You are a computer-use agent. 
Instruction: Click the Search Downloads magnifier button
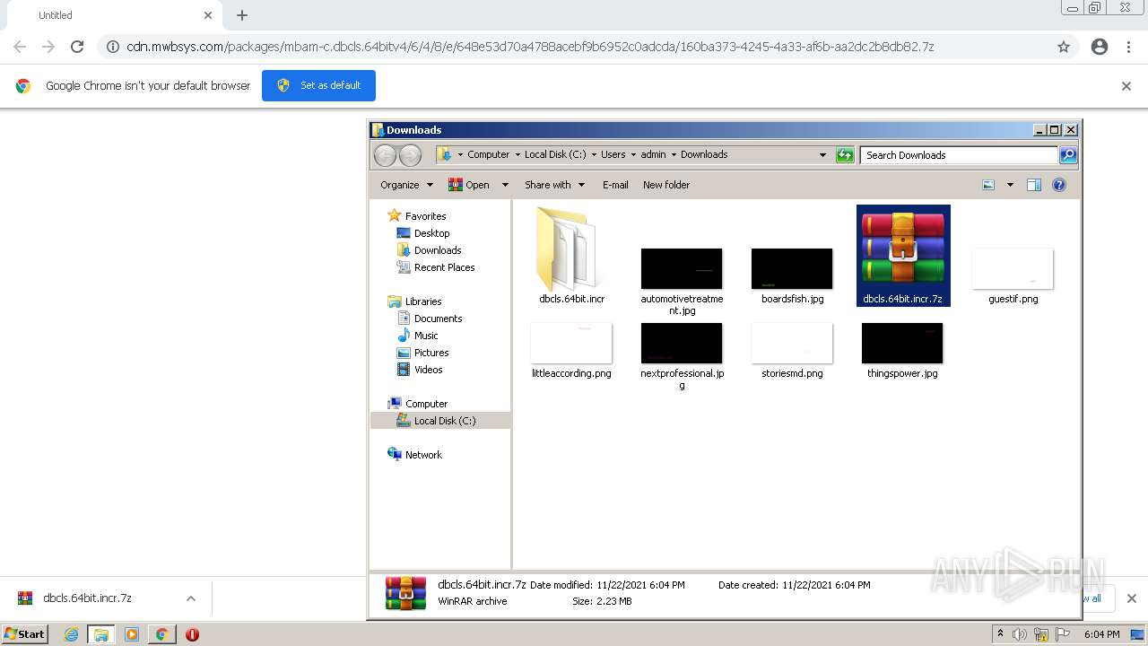1068,155
